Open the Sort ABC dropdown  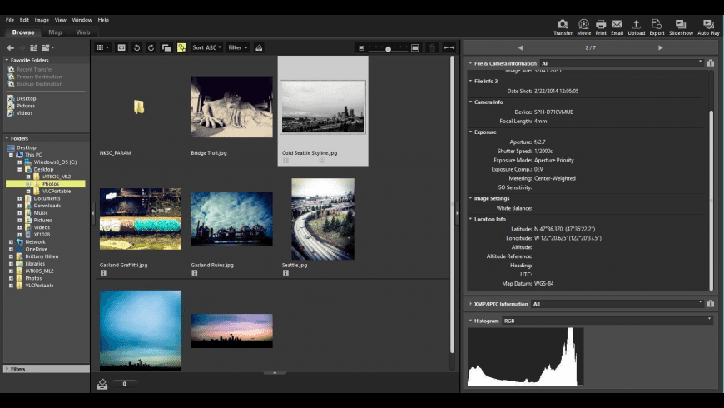[207, 47]
